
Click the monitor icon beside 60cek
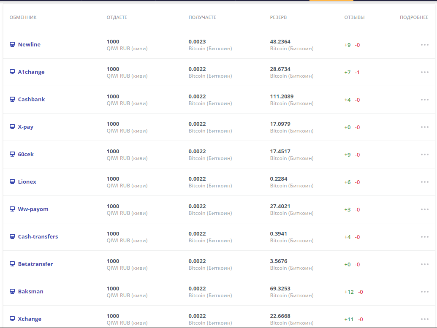point(12,154)
